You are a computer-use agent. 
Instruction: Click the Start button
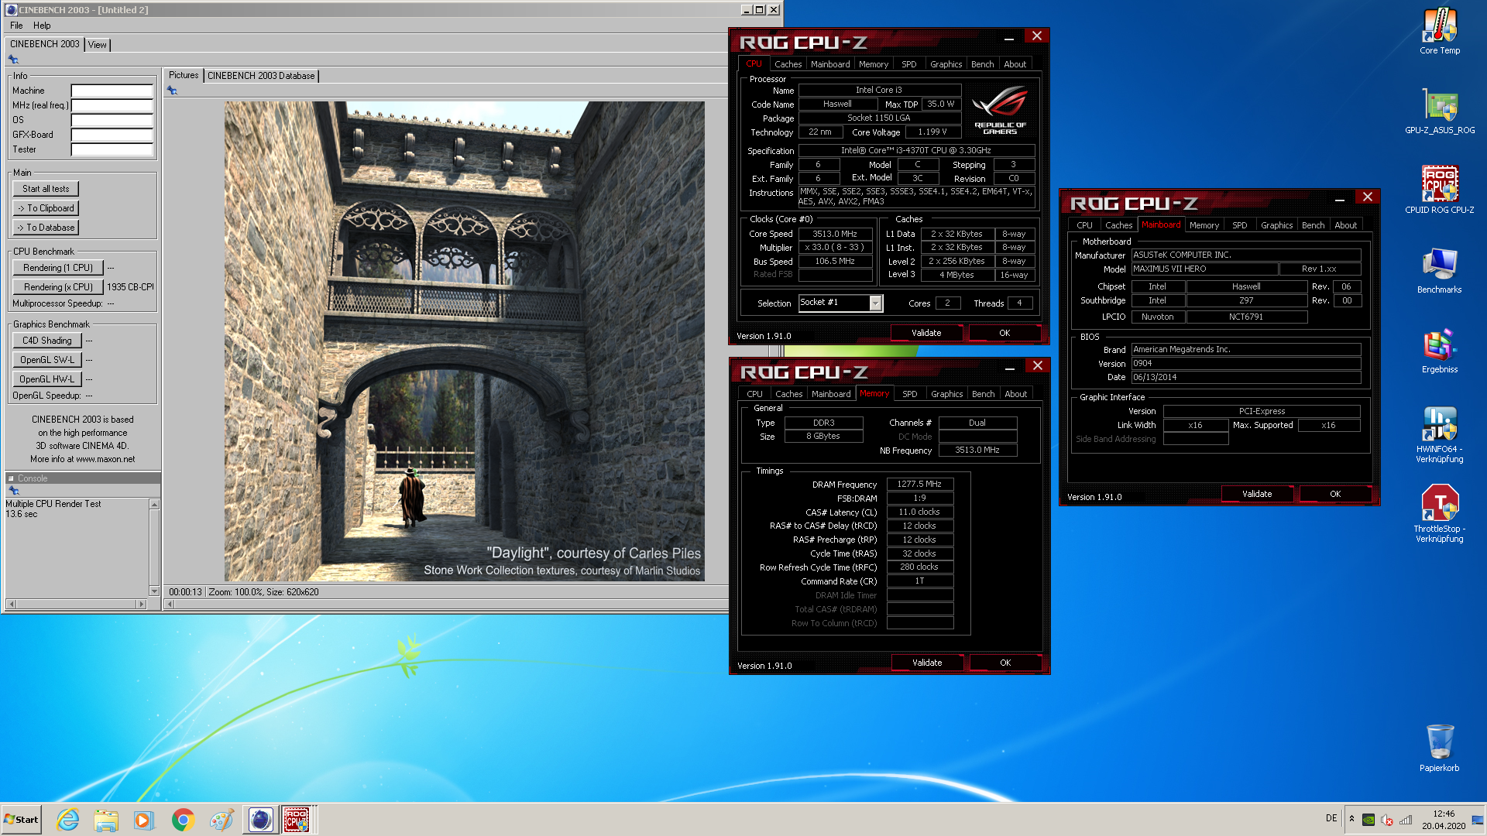[x=22, y=820]
